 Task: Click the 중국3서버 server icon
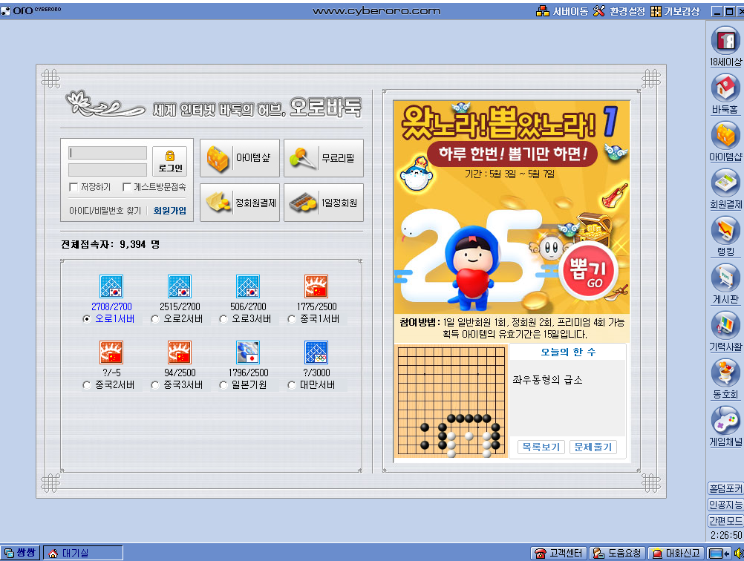[x=180, y=352]
